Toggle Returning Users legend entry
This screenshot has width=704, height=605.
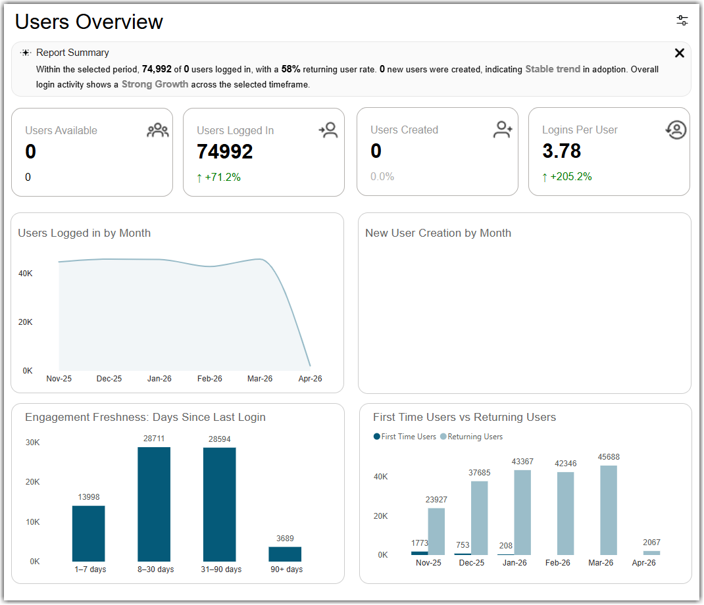[472, 437]
